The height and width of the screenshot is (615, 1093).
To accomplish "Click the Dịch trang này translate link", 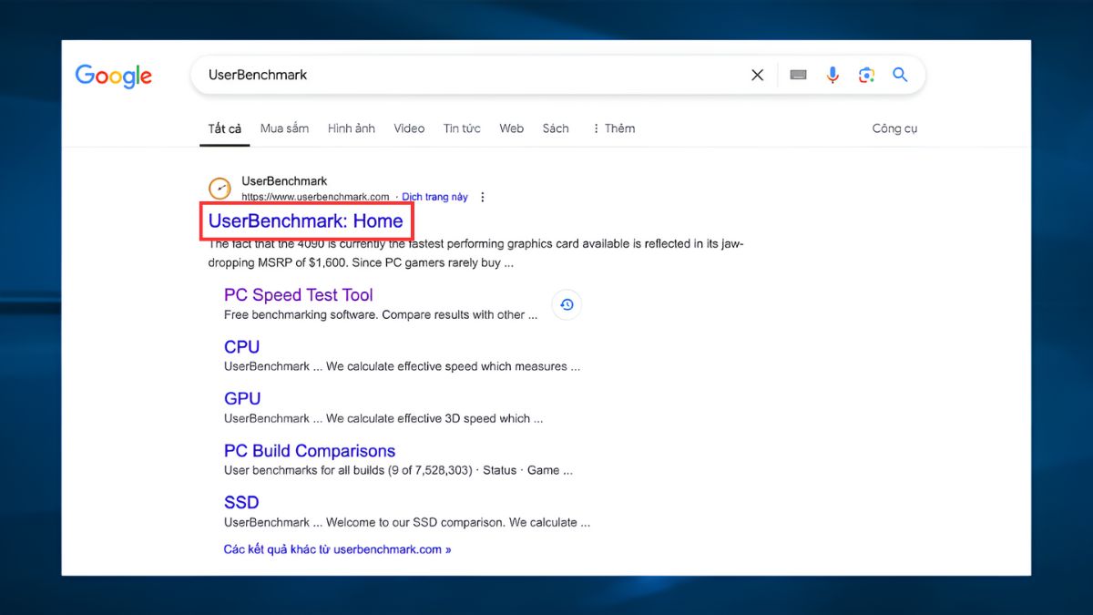I will 434,197.
